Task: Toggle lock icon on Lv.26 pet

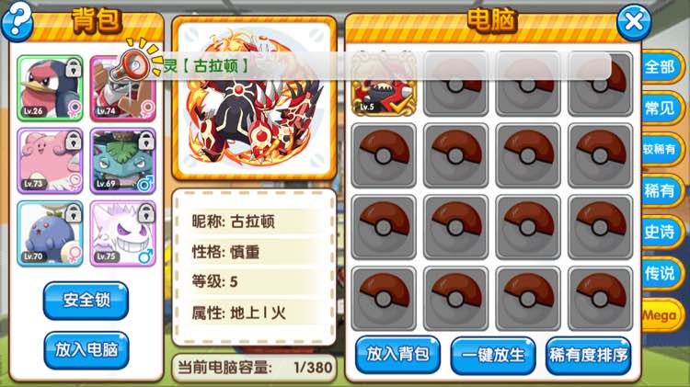Action: pyautogui.click(x=74, y=69)
